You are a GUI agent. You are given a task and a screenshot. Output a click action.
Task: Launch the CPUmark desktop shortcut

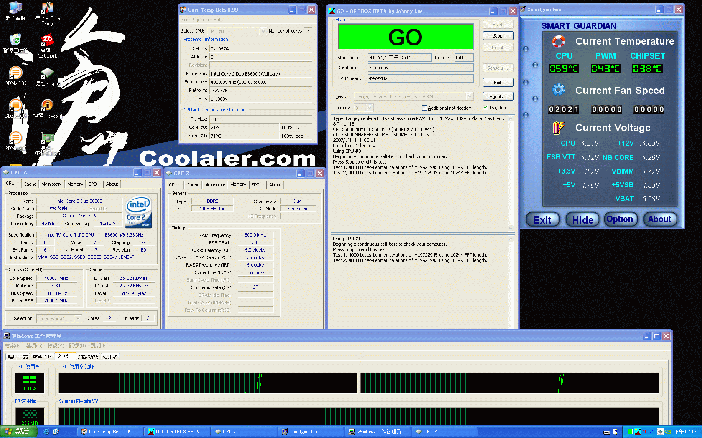click(x=47, y=46)
